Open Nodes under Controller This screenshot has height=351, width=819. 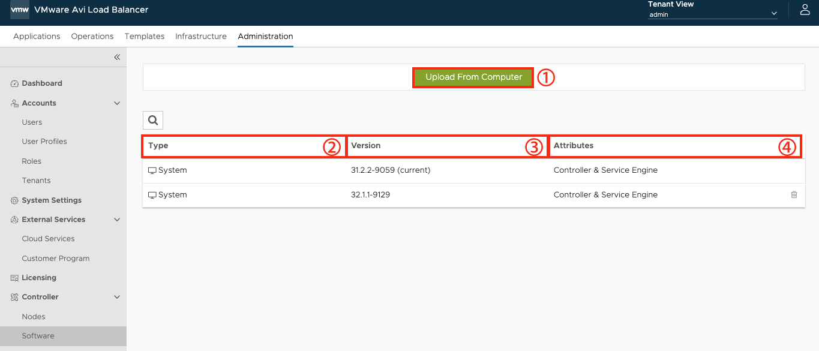pos(34,317)
